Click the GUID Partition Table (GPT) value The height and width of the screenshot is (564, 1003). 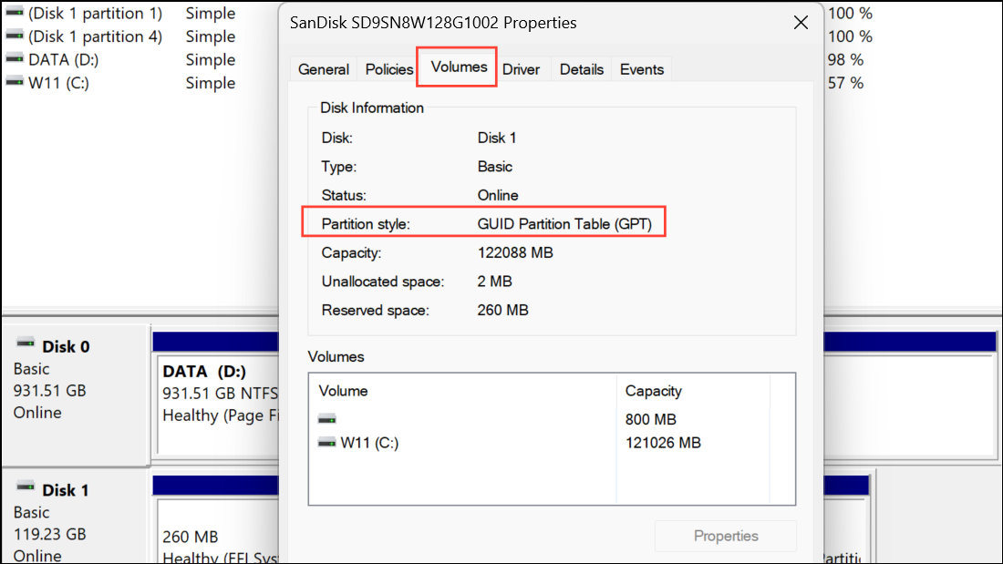point(564,224)
